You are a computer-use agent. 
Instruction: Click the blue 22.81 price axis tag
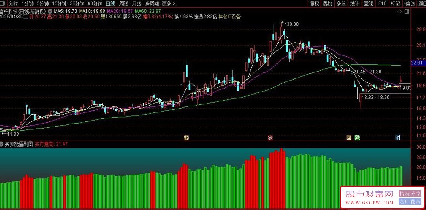coord(418,63)
